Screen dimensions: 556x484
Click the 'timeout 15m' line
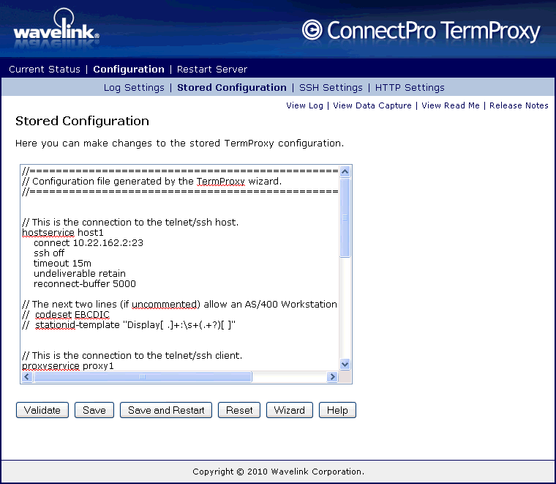click(x=62, y=264)
